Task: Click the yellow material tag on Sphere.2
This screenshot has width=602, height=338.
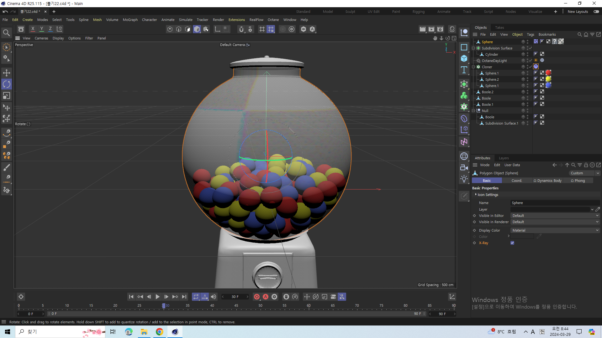Action: (548, 79)
